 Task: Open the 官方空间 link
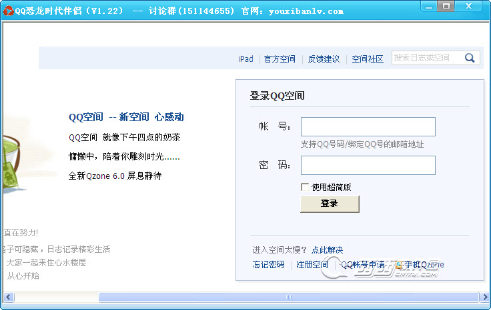tap(280, 59)
